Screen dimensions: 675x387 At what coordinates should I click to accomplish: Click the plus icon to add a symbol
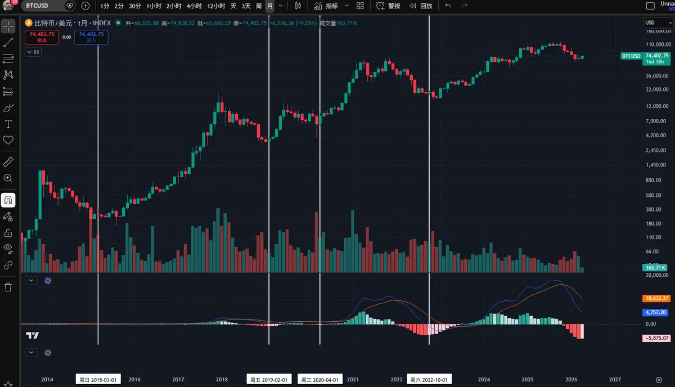pyautogui.click(x=85, y=6)
